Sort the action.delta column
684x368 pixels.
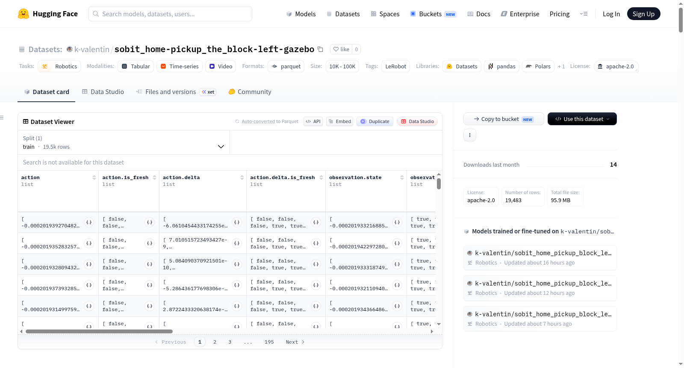242,177
